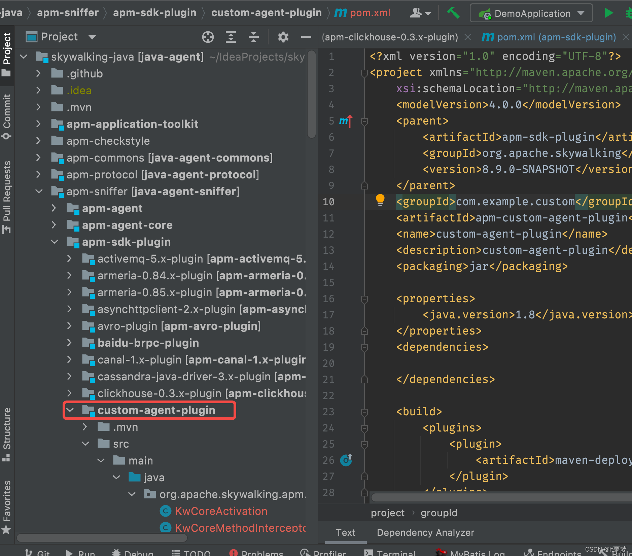Select the Text tab at editor bottom

tap(346, 532)
